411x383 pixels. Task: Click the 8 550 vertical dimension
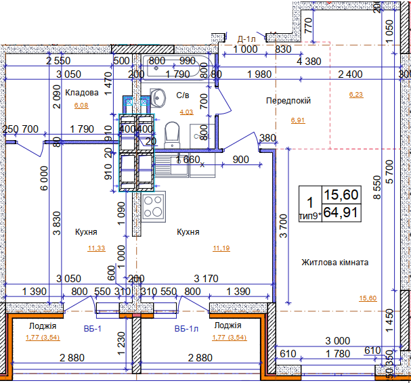(376, 187)
